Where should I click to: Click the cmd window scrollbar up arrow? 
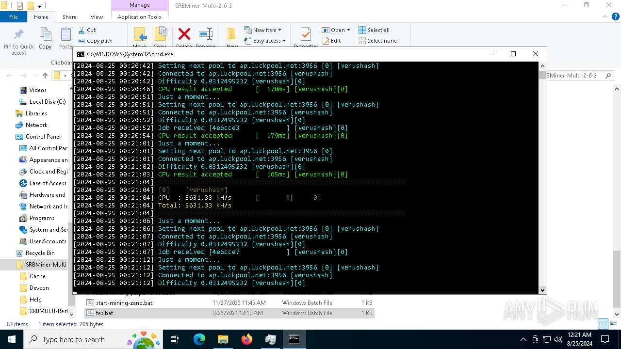(542, 66)
